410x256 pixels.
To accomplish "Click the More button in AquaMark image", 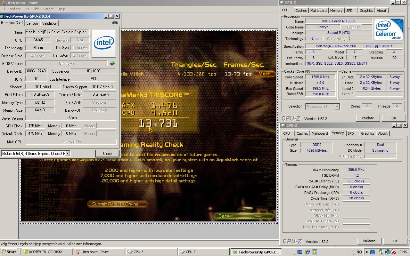I will (264, 74).
